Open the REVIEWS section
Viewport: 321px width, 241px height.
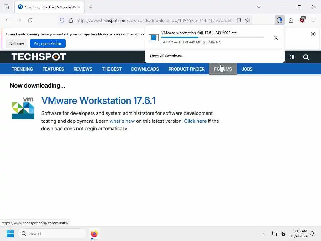pos(83,69)
